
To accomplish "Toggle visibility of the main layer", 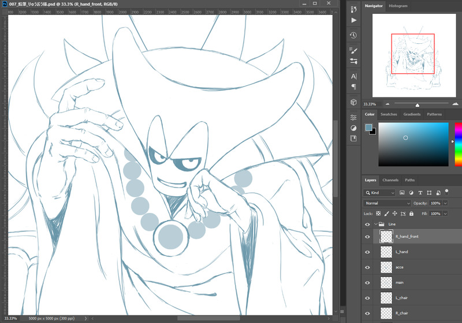I will tap(367, 283).
